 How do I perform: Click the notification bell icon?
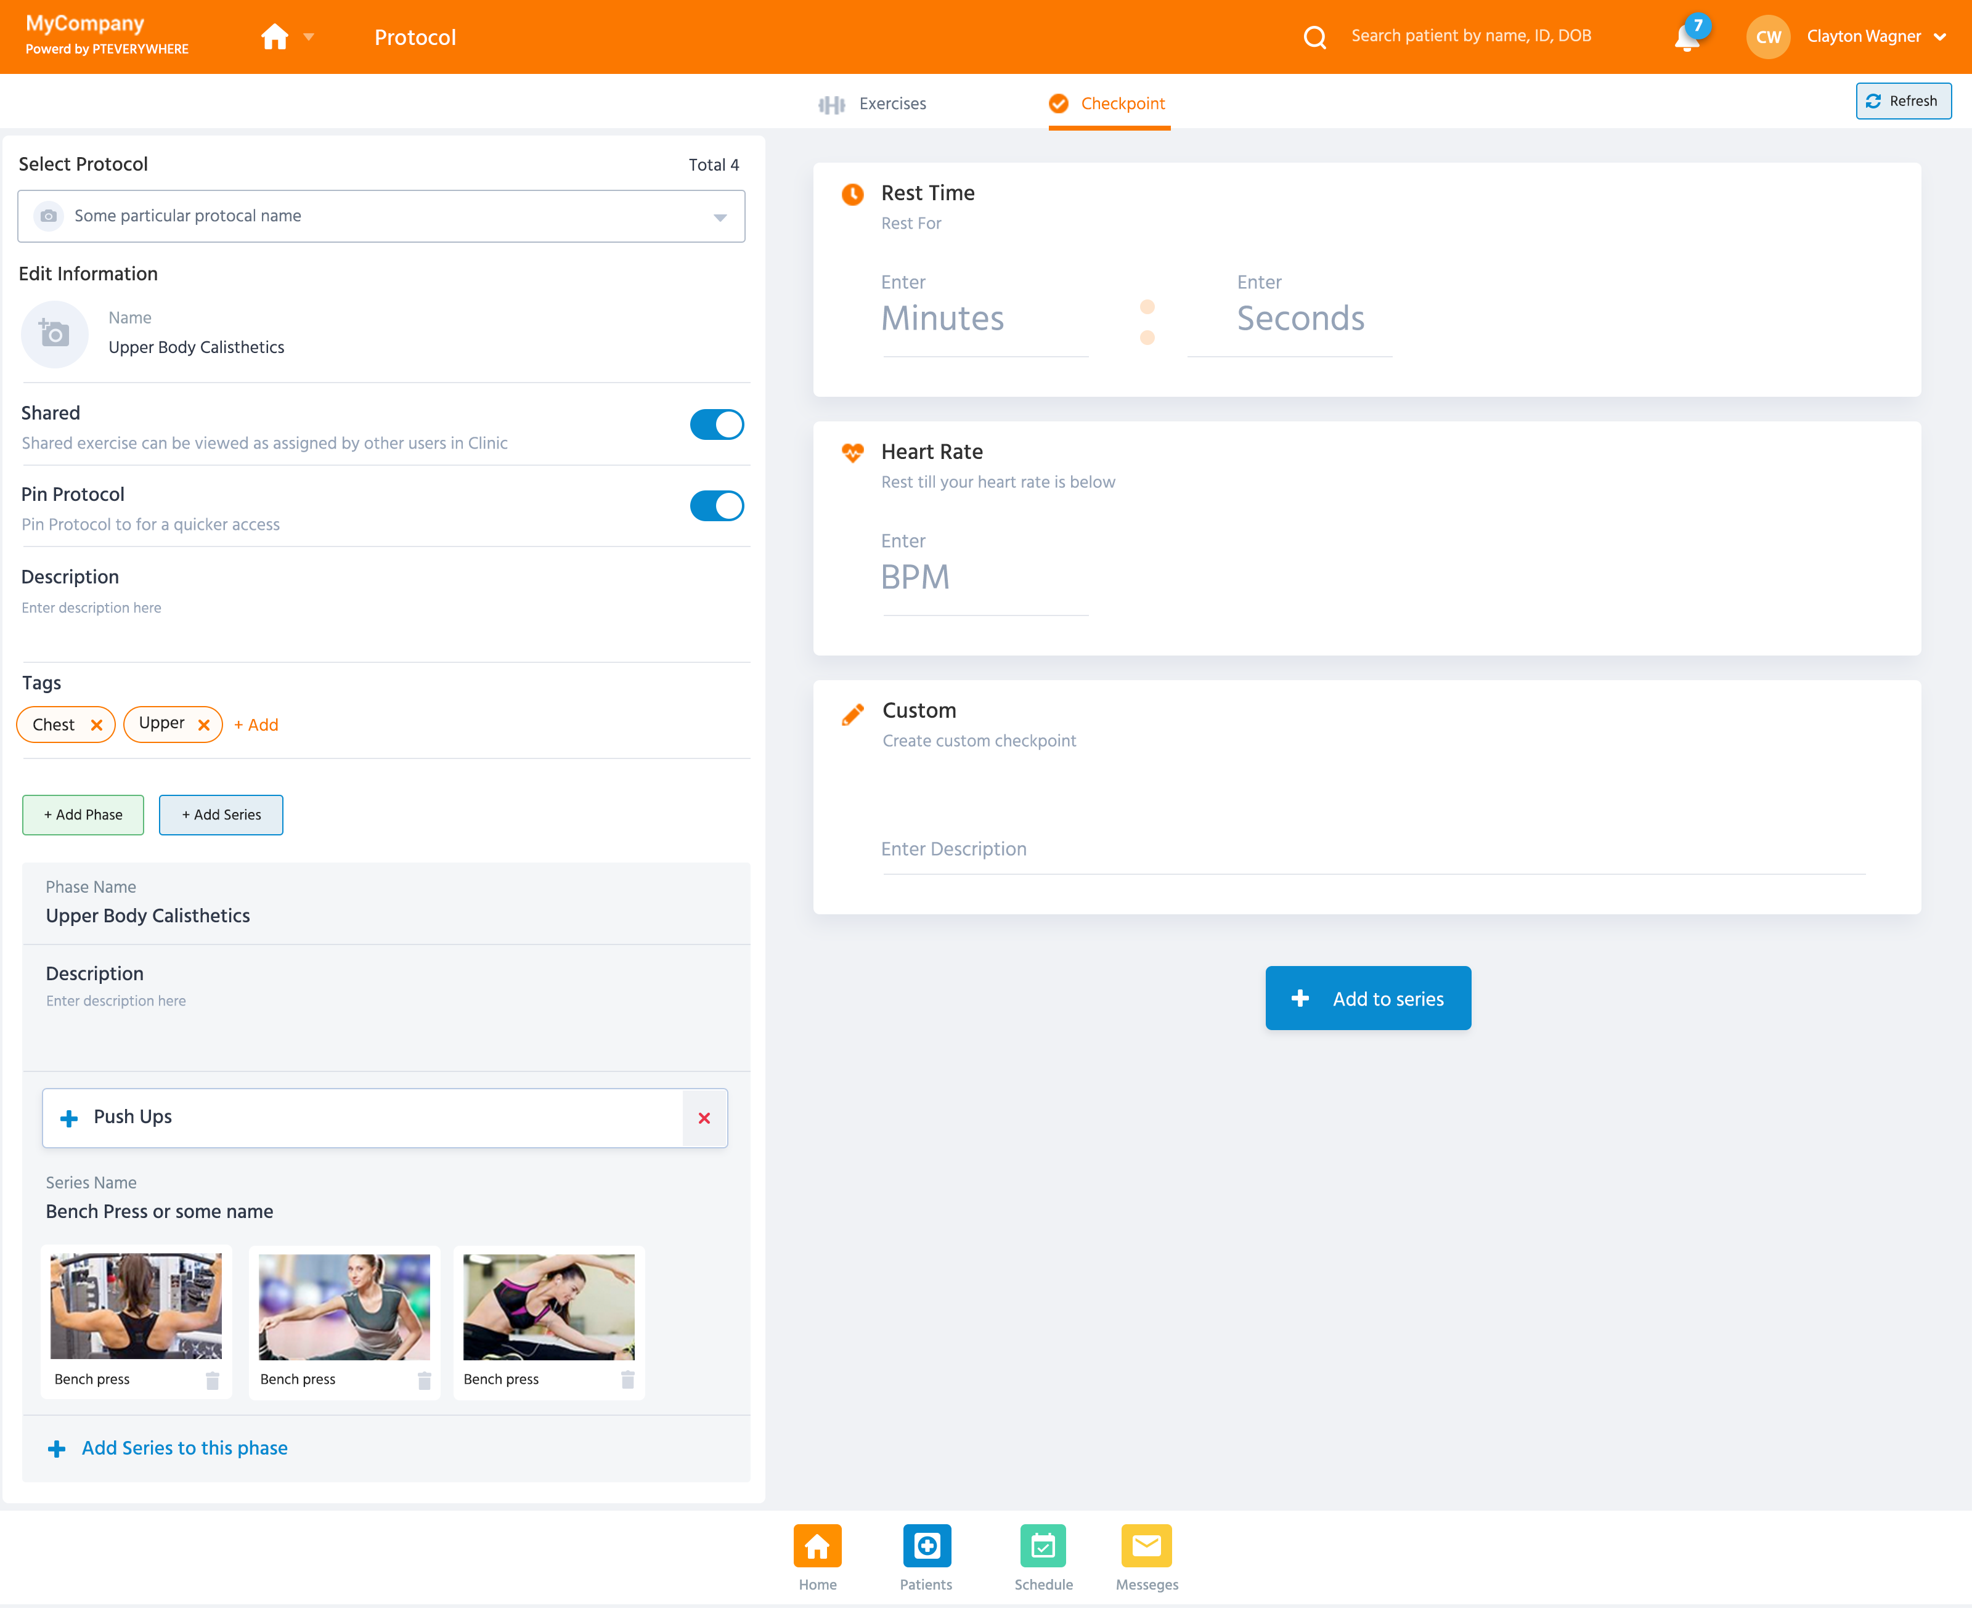click(x=1686, y=39)
